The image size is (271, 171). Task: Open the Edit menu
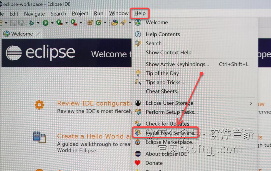coord(14,14)
